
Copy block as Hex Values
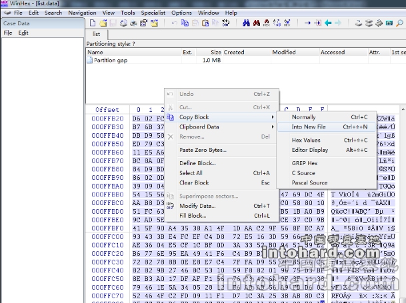(x=327, y=140)
